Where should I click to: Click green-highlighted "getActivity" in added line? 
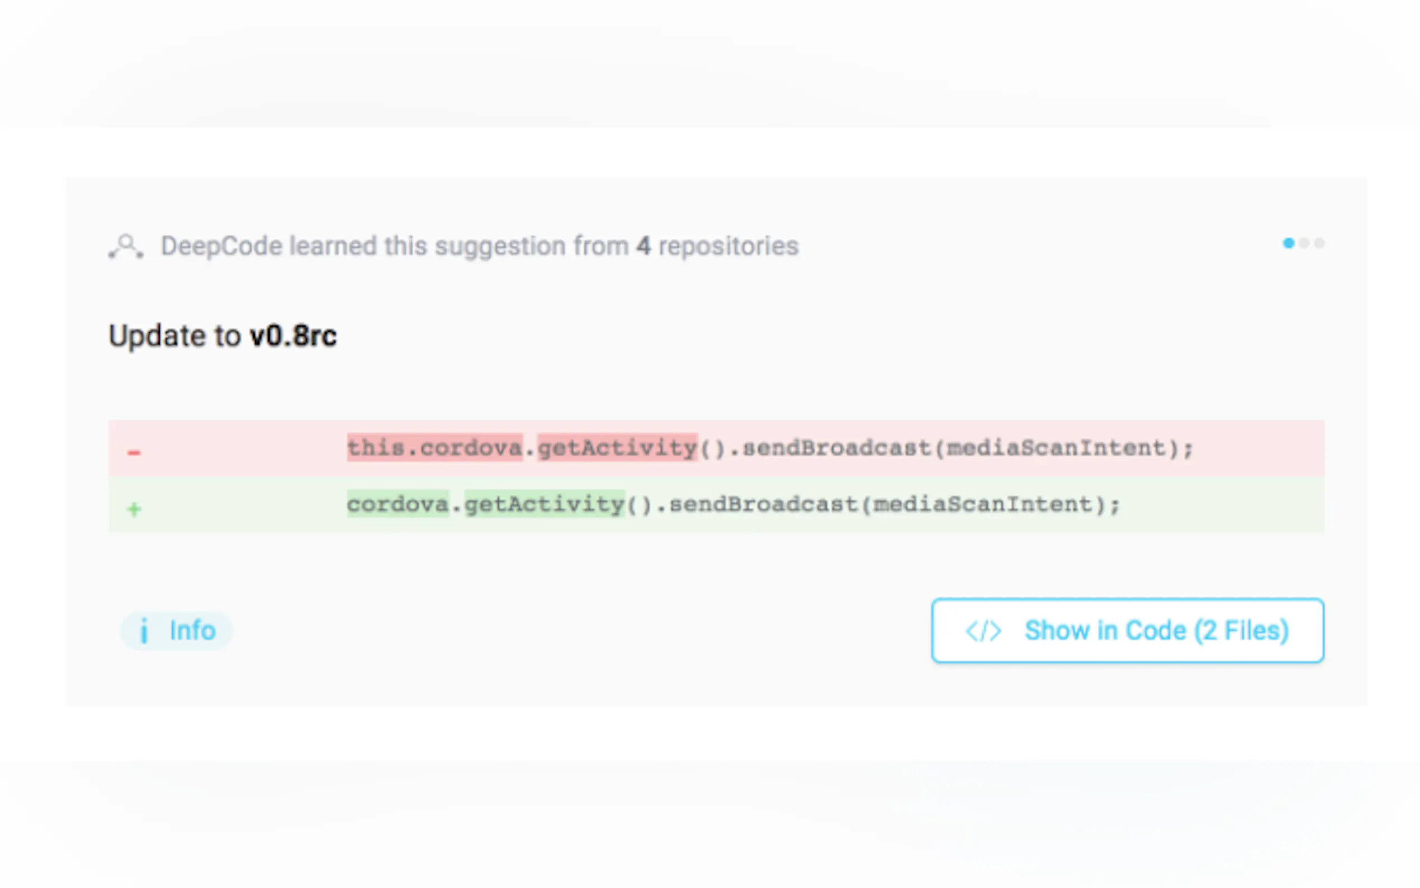tap(545, 504)
